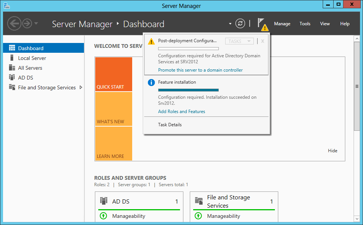The height and width of the screenshot is (225, 363).
Task: Click the Add Roles and Features link
Action: click(x=181, y=112)
